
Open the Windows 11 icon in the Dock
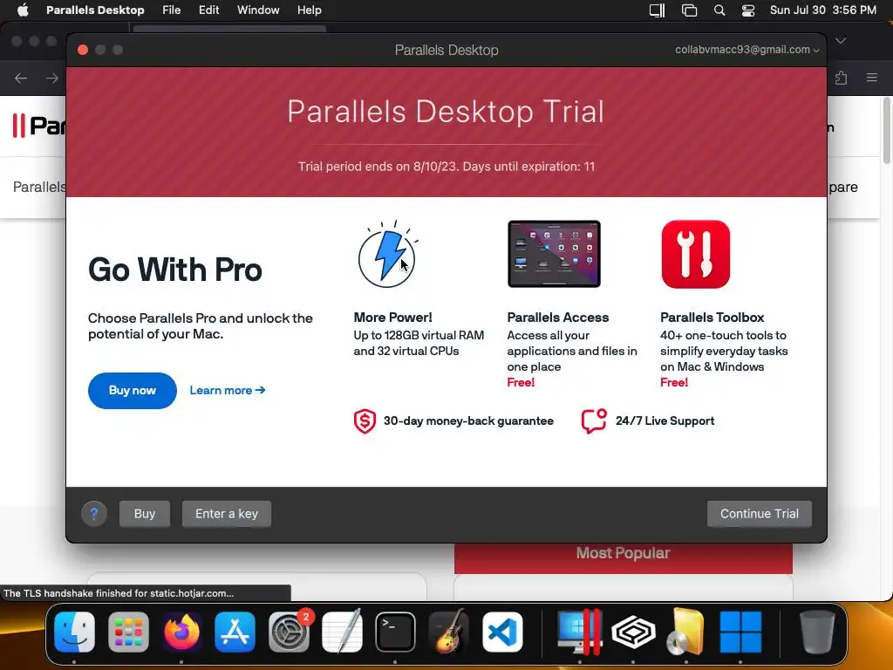point(740,632)
